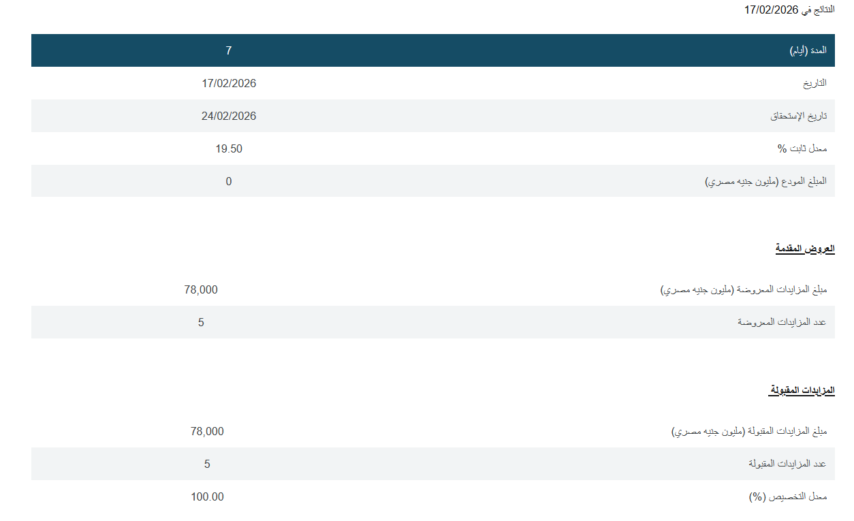
Task: Click the مبلغ المزايدات المعروضة row label
Action: point(744,290)
